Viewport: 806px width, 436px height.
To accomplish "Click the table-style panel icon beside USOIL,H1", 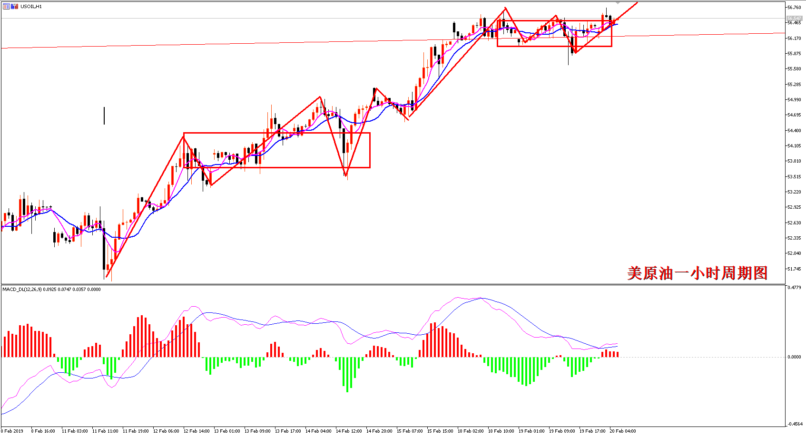I will coord(6,7).
